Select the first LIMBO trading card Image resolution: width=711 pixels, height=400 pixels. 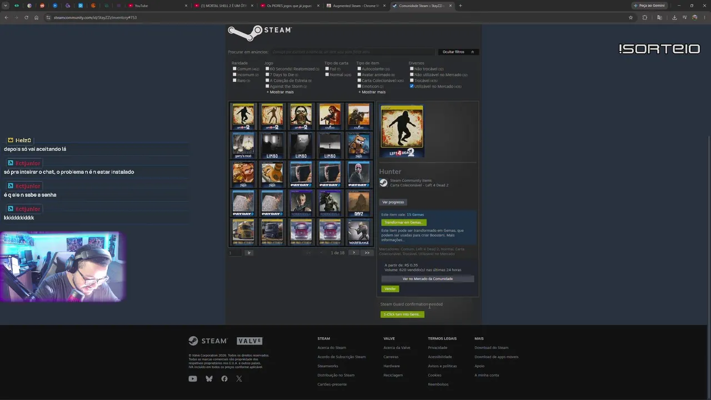(272, 145)
